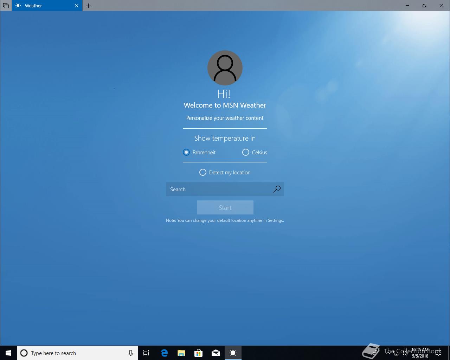This screenshot has height=360, width=450.
Task: Open network status tray icon
Action: point(396,353)
